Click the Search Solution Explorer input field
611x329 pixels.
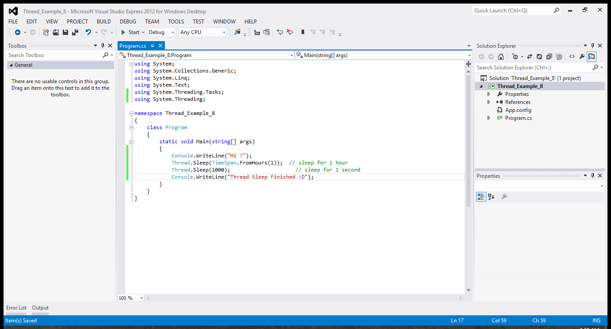click(x=533, y=67)
